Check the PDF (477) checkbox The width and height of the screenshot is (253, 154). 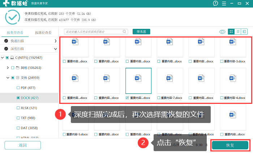point(18,88)
